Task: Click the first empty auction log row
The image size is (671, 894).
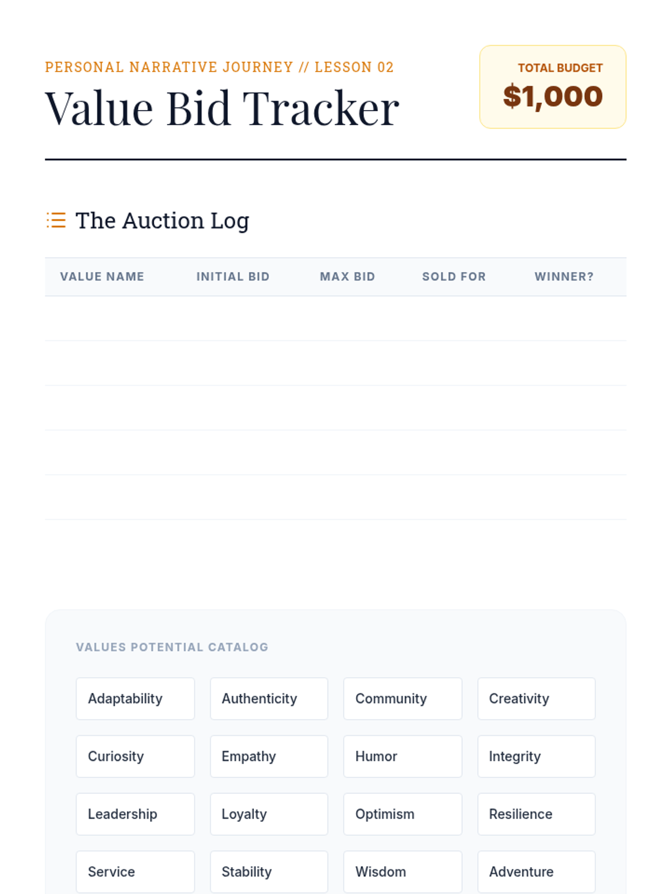Action: coord(335,318)
